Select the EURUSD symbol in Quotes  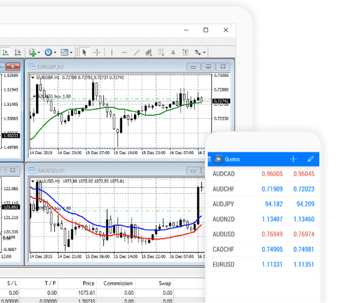click(x=223, y=264)
